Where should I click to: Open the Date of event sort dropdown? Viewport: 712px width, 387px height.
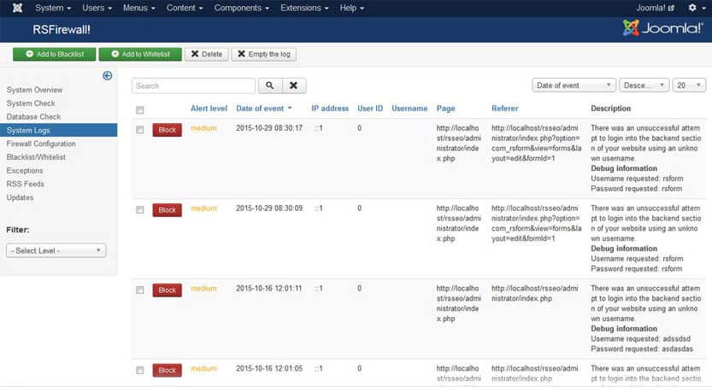(x=574, y=85)
